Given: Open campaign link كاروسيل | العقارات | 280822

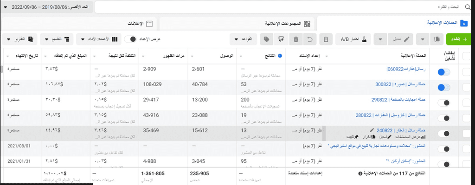Looking at the screenshot, I should pos(391,115).
